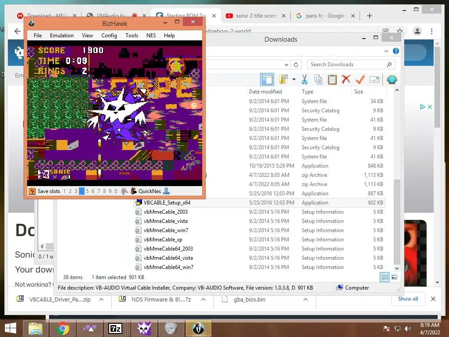This screenshot has width=449, height=337.
Task: Select save slot 6 in BizHawk
Action: [93, 191]
